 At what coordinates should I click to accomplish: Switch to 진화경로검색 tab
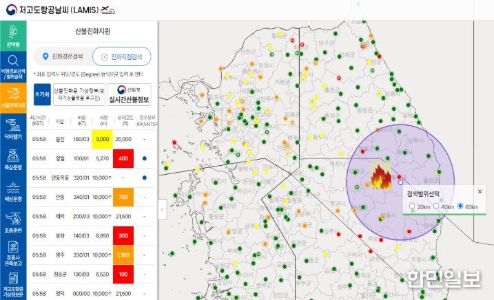[x=63, y=56]
